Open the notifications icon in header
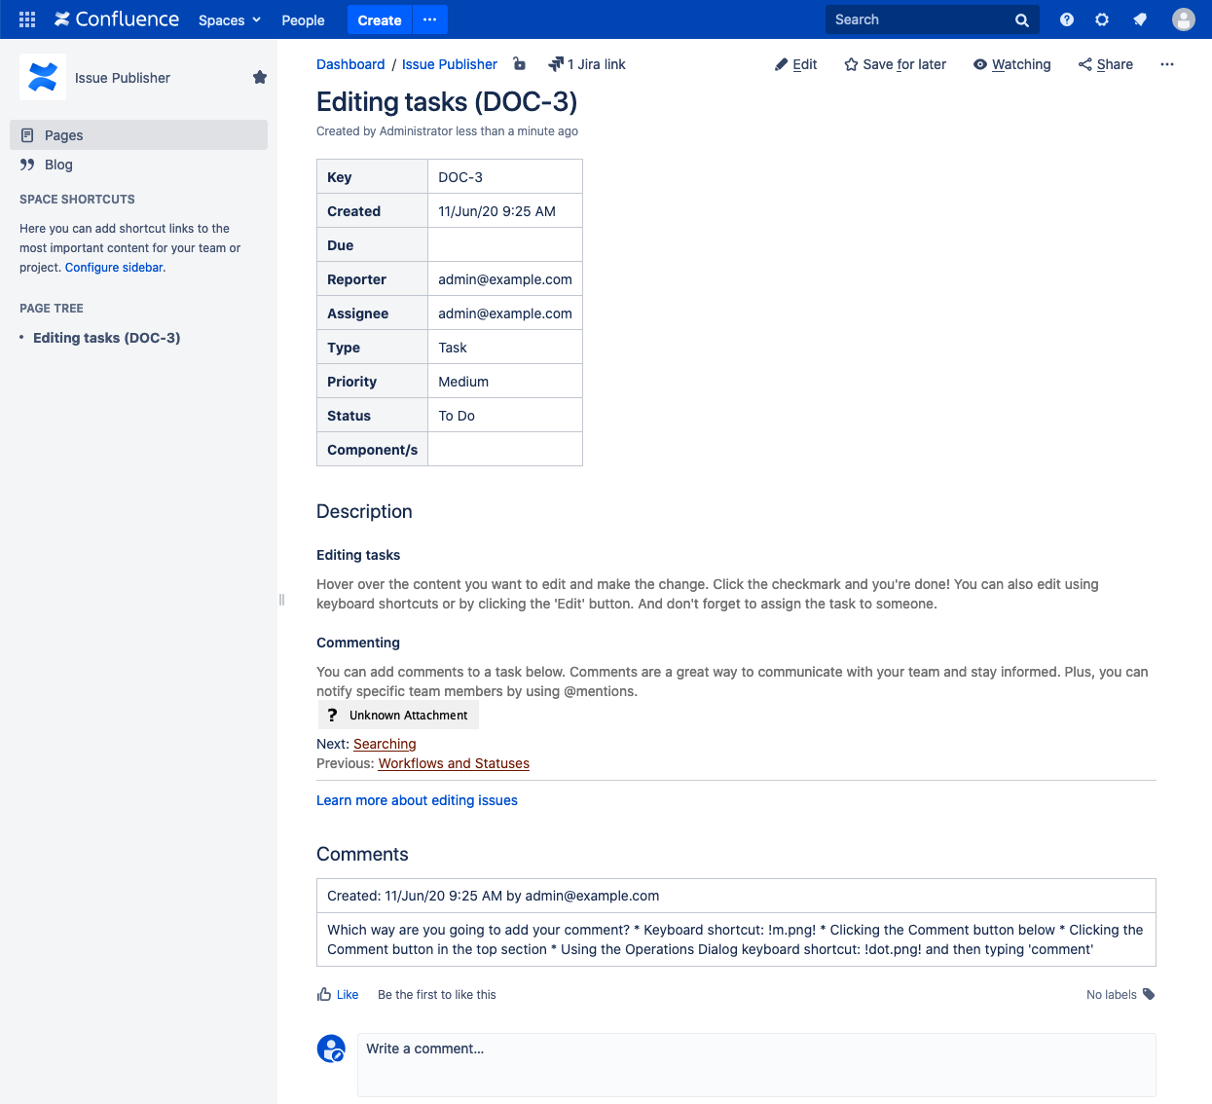 tap(1140, 19)
